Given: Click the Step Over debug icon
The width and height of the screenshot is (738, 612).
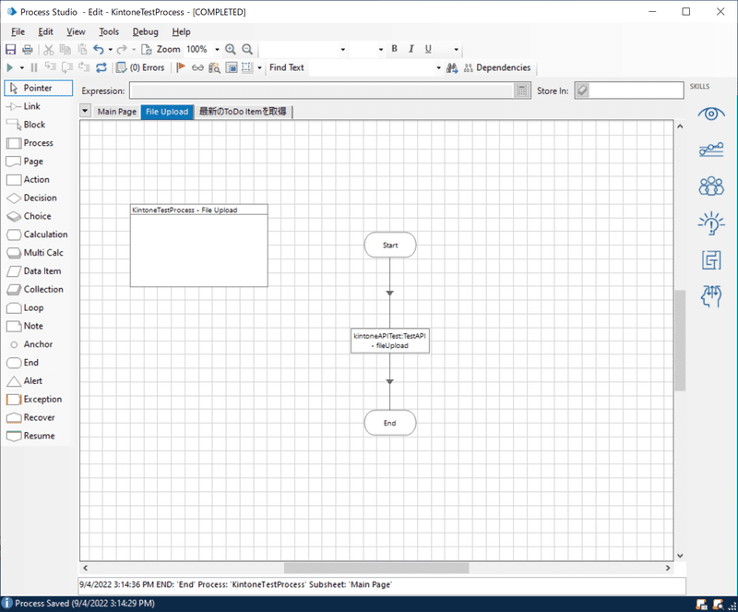Looking at the screenshot, I should pyautogui.click(x=67, y=67).
